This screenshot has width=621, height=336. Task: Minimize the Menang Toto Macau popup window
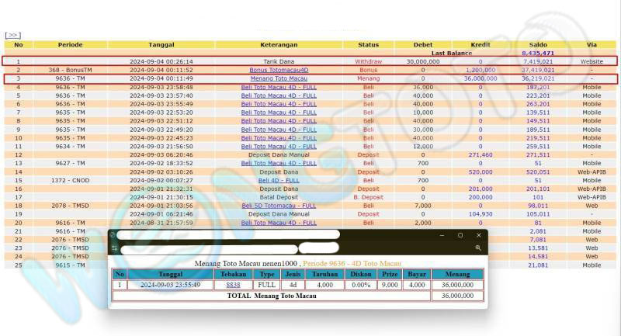pyautogui.click(x=442, y=235)
